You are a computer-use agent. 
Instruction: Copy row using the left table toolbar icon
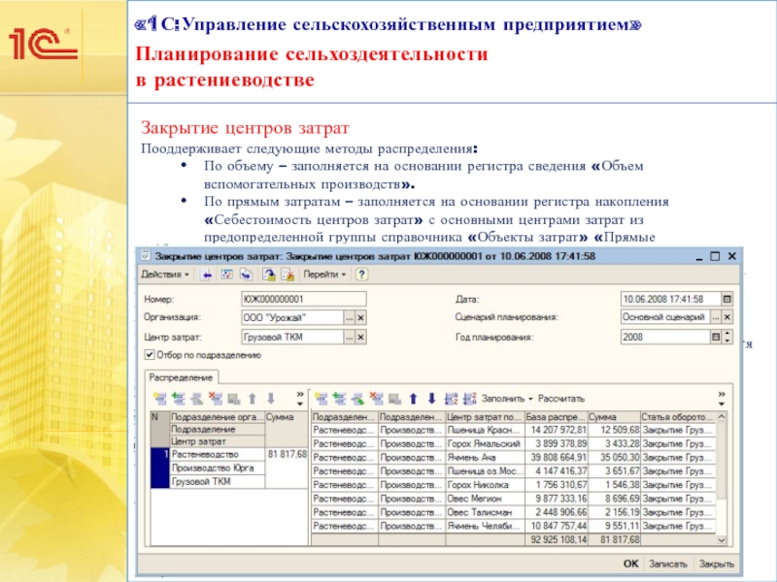point(179,399)
